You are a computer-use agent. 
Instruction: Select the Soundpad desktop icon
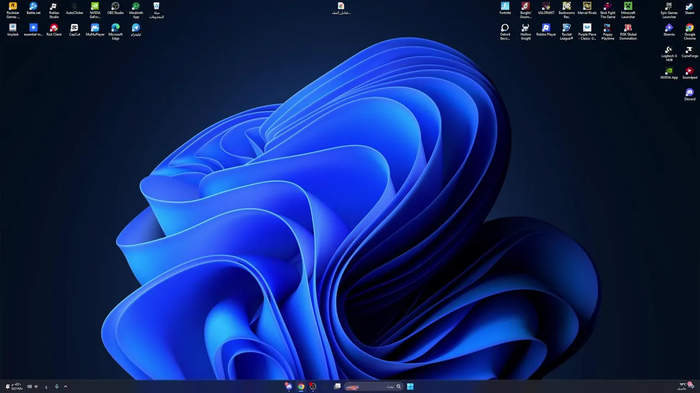point(690,74)
